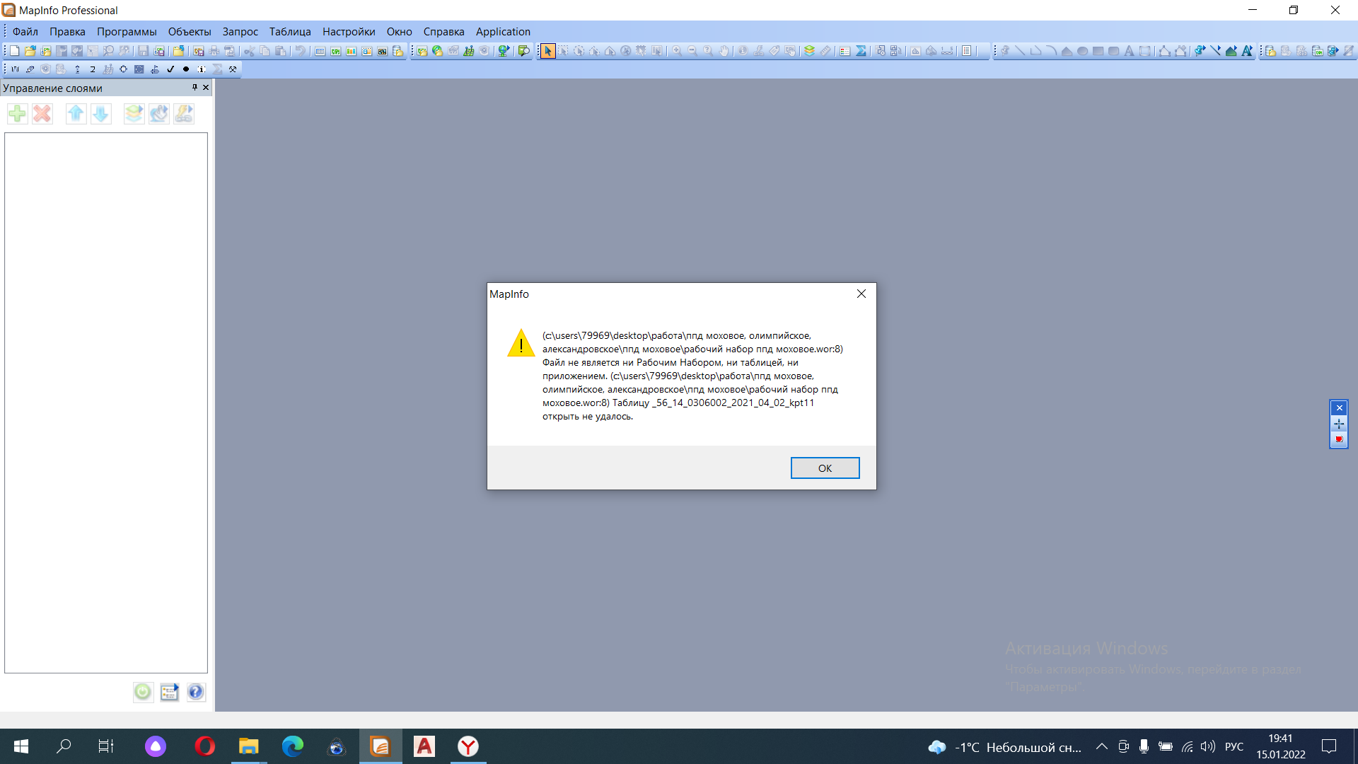Click Move Layer Down blue arrow
The image size is (1358, 764).
click(101, 114)
